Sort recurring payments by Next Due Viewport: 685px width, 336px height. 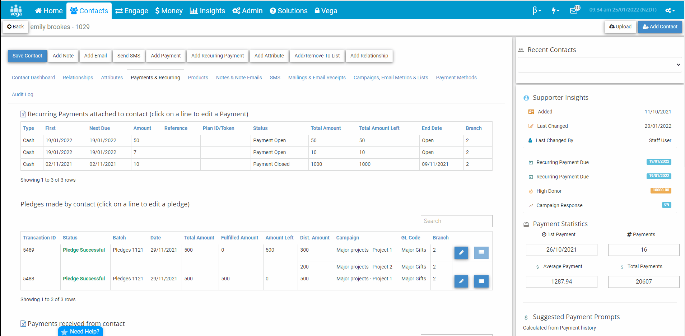[99, 128]
